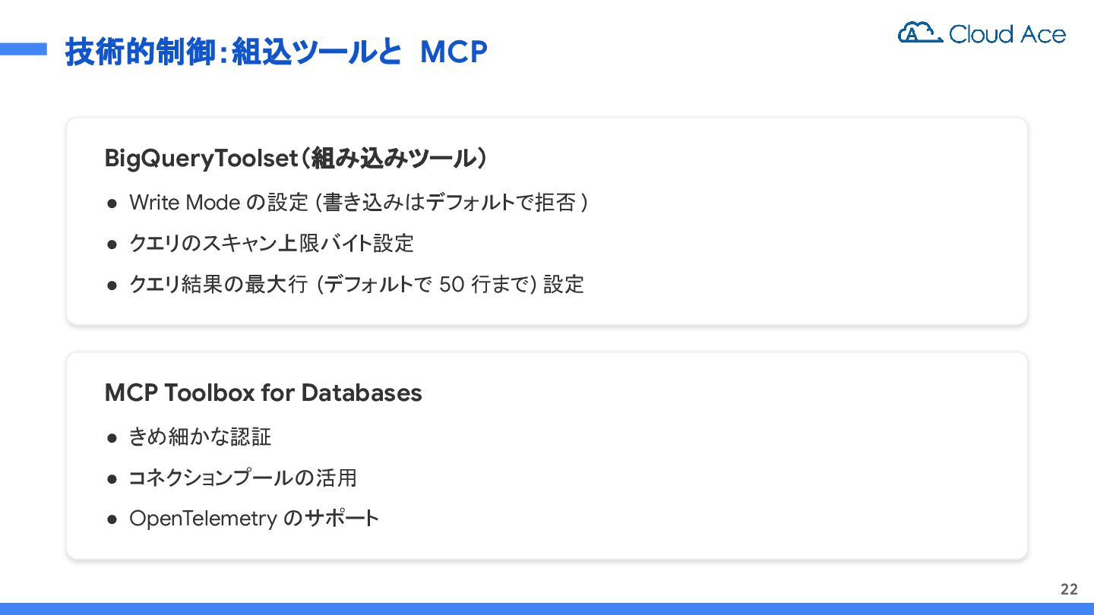Image resolution: width=1094 pixels, height=615 pixels.
Task: Select the クエリのスキャン上限バイト設定 line
Action: [271, 244]
